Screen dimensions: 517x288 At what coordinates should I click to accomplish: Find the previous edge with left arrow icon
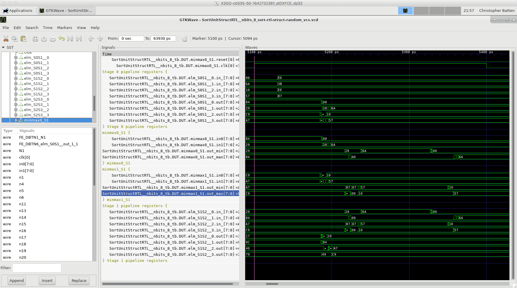[91, 39]
